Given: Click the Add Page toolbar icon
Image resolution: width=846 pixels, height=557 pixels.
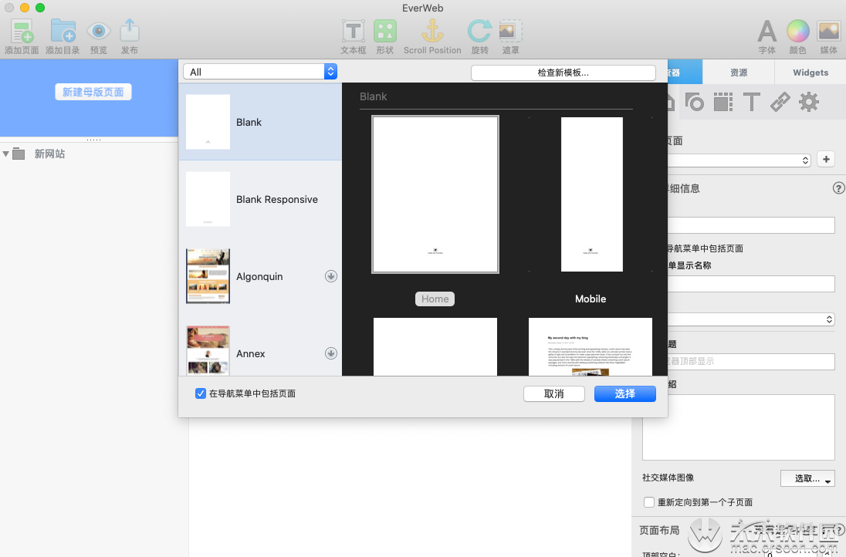Looking at the screenshot, I should [22, 32].
